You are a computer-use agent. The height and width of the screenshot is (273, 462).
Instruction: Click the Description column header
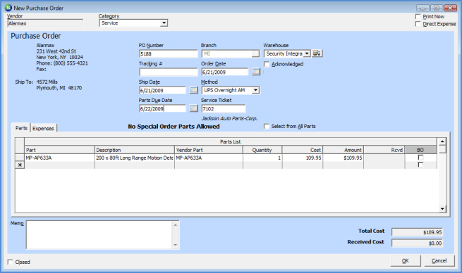134,150
